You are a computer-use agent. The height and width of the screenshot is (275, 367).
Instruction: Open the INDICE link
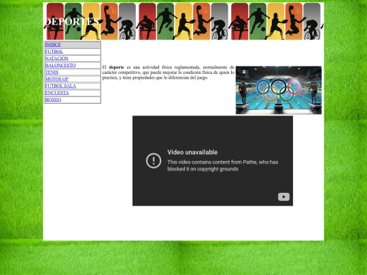pyautogui.click(x=53, y=45)
